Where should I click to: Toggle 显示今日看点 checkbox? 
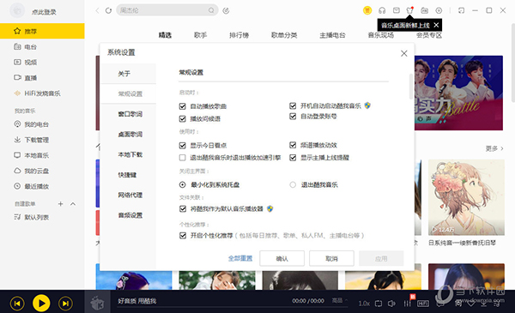183,145
